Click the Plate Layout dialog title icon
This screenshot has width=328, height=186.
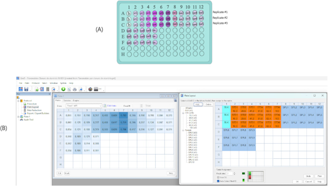pyautogui.click(x=182, y=96)
